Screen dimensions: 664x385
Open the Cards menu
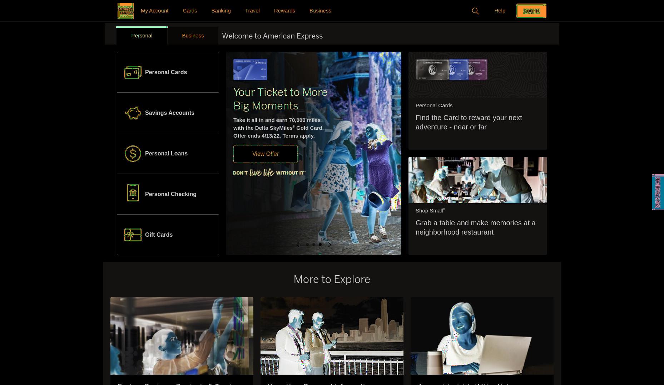[x=190, y=11]
